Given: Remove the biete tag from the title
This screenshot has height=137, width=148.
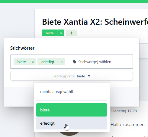Looking at the screenshot, I should [x=61, y=33].
